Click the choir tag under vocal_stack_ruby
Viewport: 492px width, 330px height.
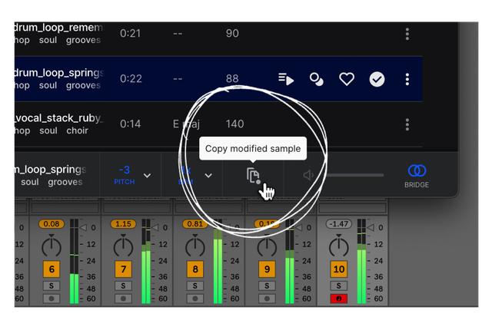pos(77,130)
